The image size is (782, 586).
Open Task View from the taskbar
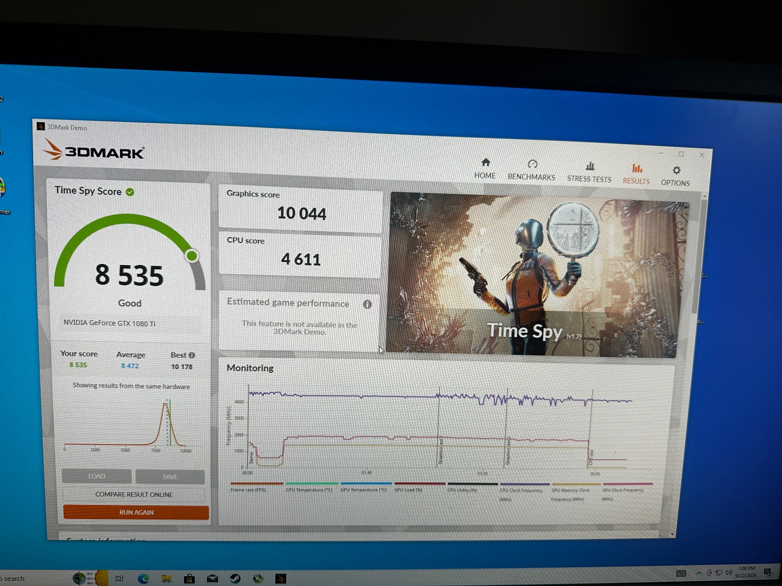point(120,578)
